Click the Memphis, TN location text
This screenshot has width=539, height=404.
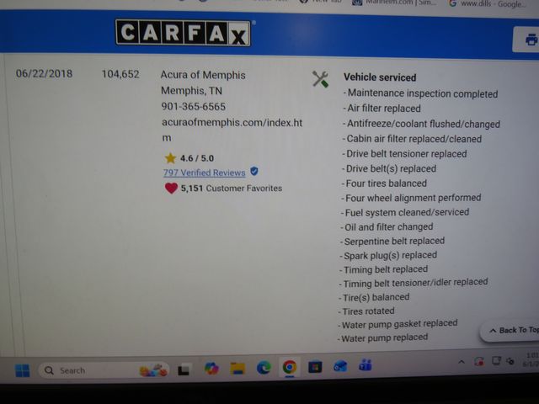(x=191, y=91)
